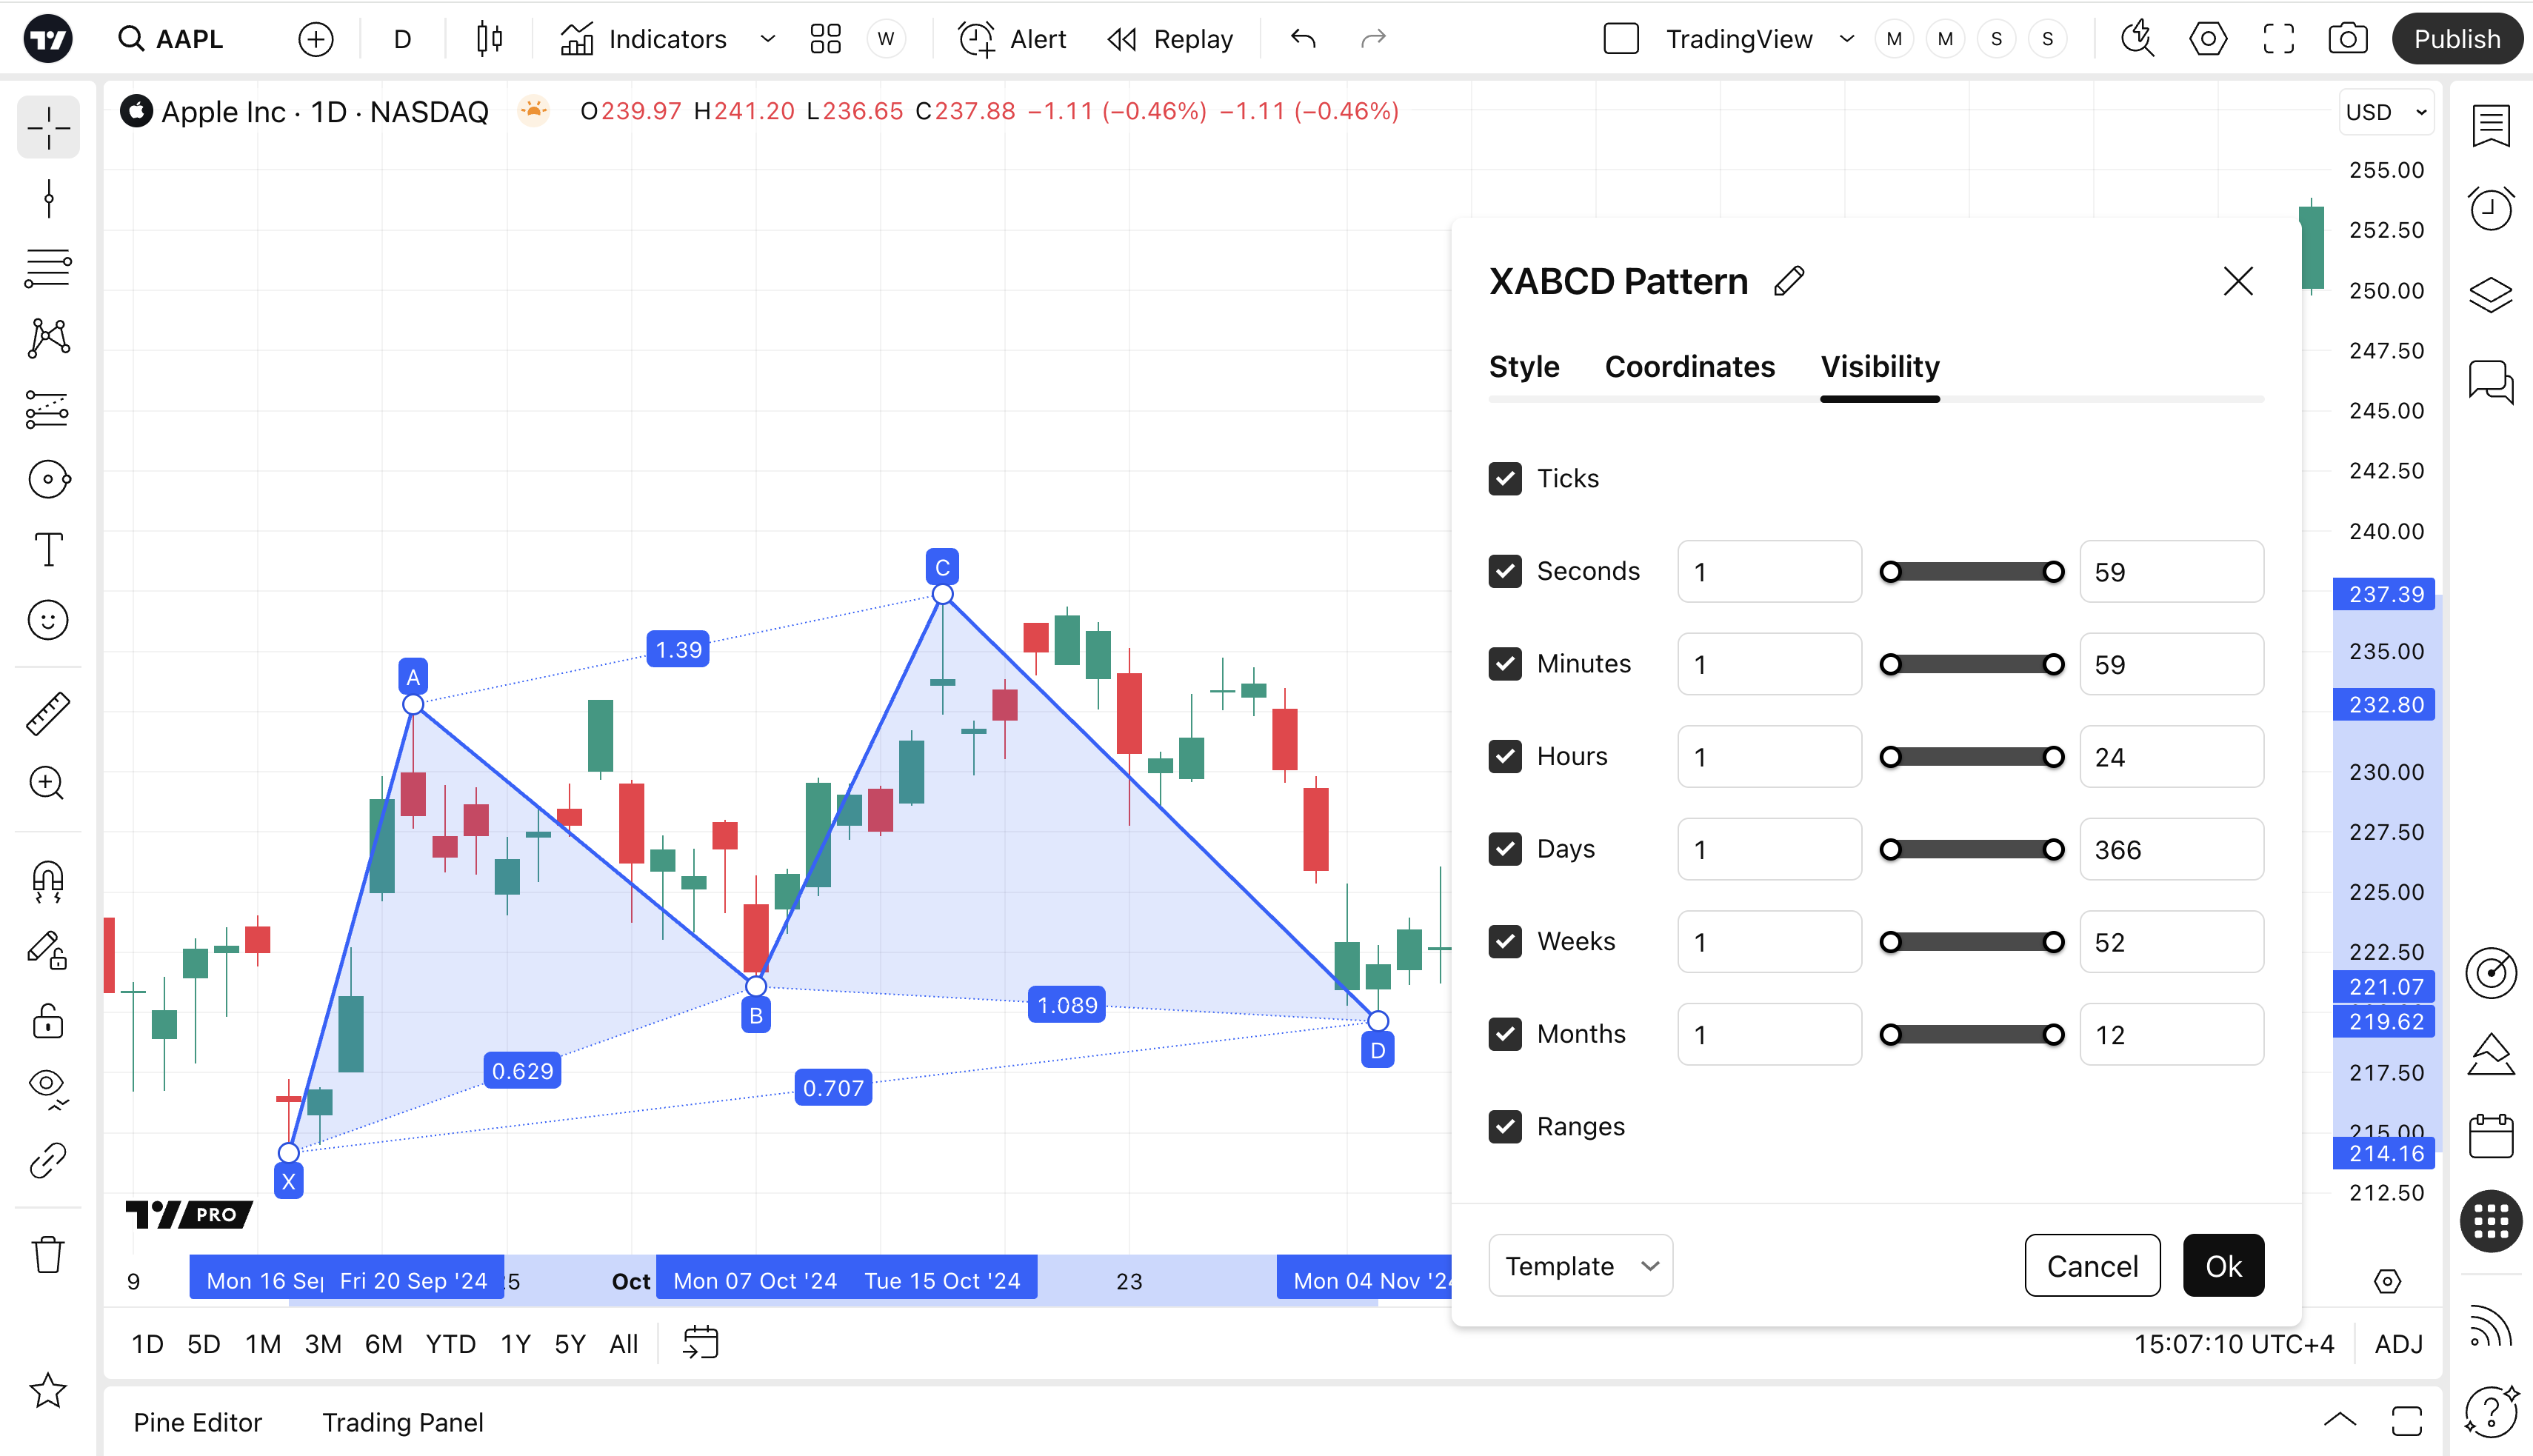Select the crosshair cursor tool
The width and height of the screenshot is (2533, 1456).
(48, 128)
